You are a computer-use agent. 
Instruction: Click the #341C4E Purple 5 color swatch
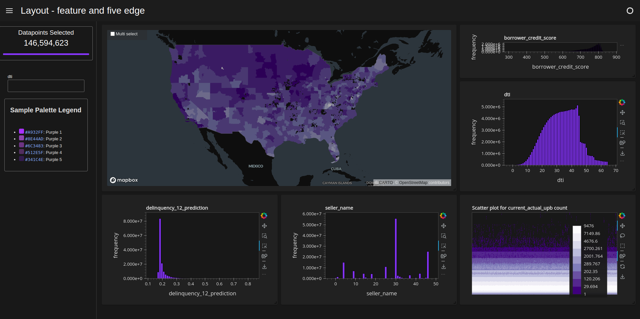click(x=21, y=159)
